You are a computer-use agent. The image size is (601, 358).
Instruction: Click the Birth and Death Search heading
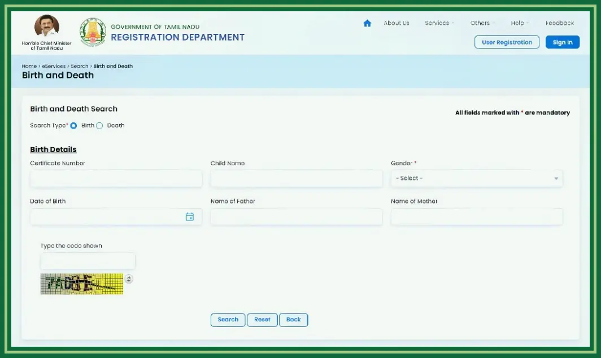[x=73, y=109]
